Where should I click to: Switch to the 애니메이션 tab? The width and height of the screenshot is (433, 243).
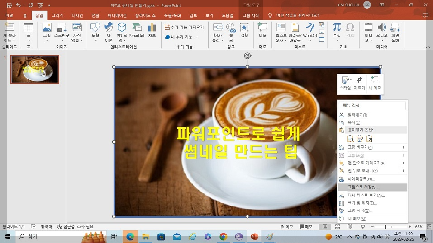tap(117, 15)
